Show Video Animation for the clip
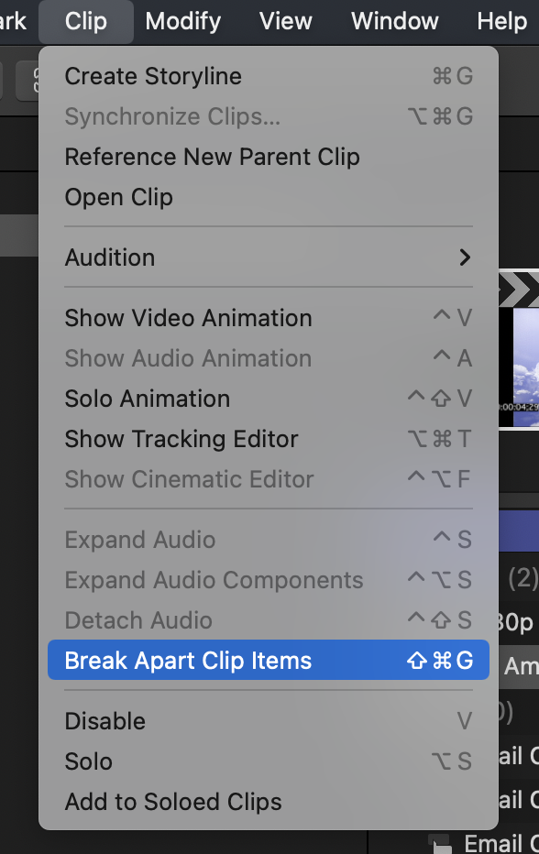The image size is (539, 854). [x=269, y=318]
